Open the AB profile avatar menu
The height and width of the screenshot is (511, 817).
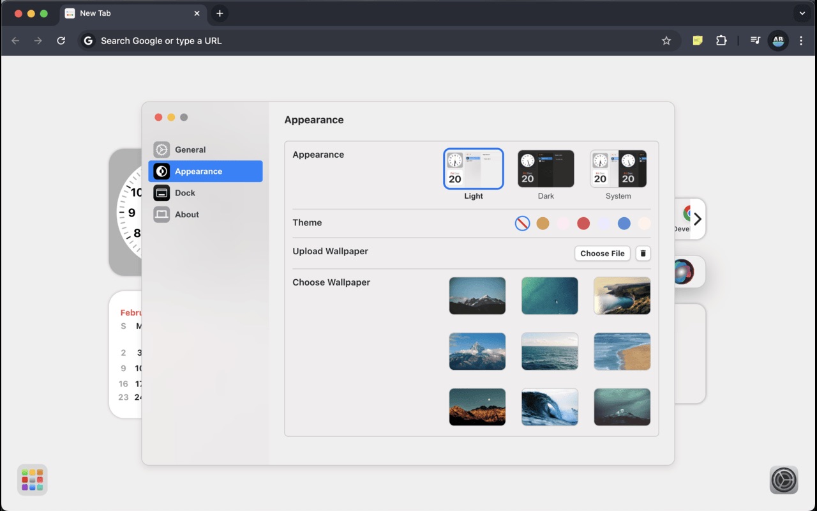pos(778,40)
